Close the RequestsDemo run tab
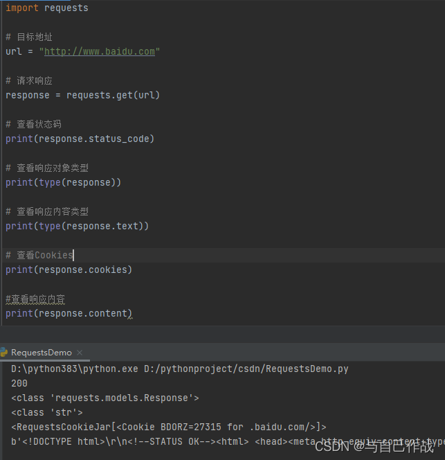Screen dimensions: 445x460 pos(80,353)
